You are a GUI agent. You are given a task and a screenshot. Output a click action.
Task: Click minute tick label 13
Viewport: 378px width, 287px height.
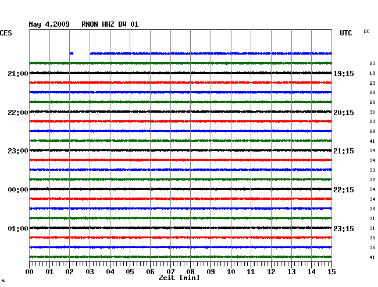pyautogui.click(x=291, y=272)
